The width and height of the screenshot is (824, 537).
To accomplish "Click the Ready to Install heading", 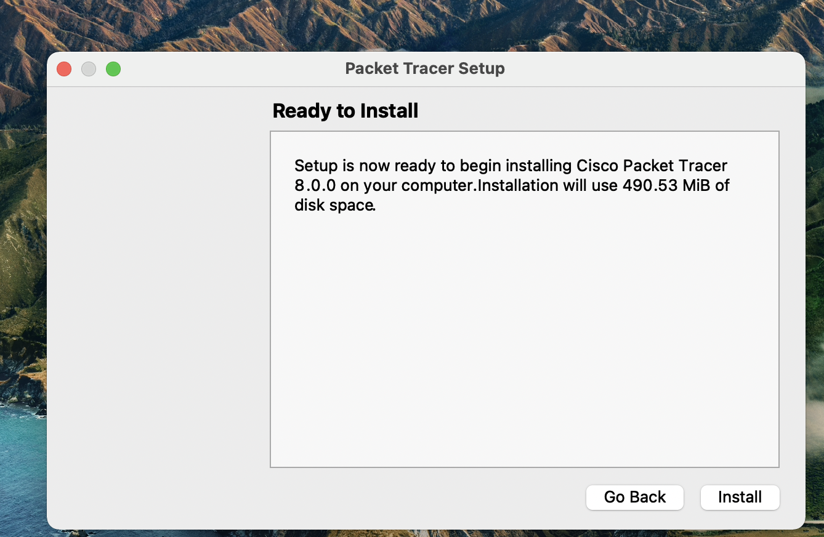I will pyautogui.click(x=345, y=111).
